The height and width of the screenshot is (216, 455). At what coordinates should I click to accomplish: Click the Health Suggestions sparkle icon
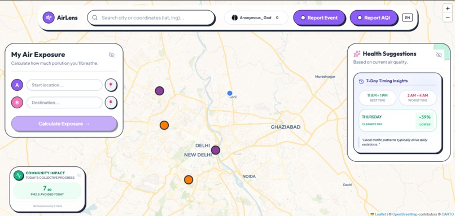point(357,54)
